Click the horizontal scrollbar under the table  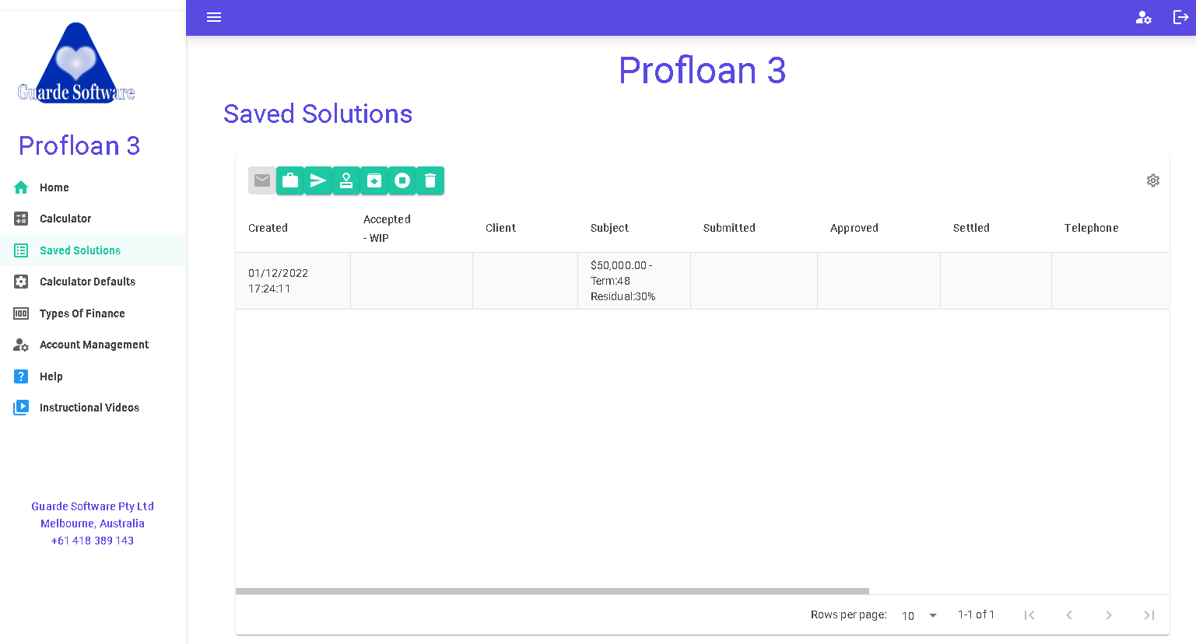pos(552,591)
